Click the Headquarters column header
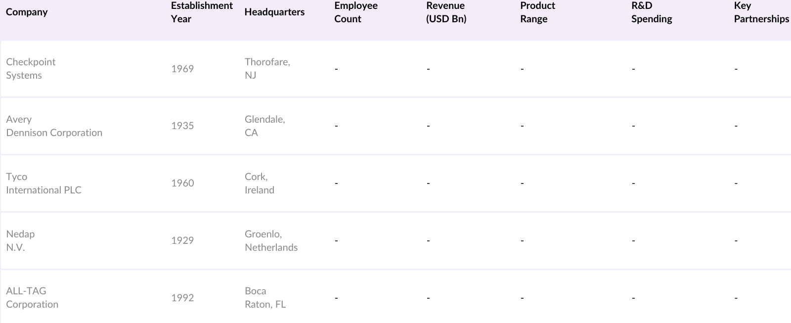The width and height of the screenshot is (791, 323). [x=274, y=12]
